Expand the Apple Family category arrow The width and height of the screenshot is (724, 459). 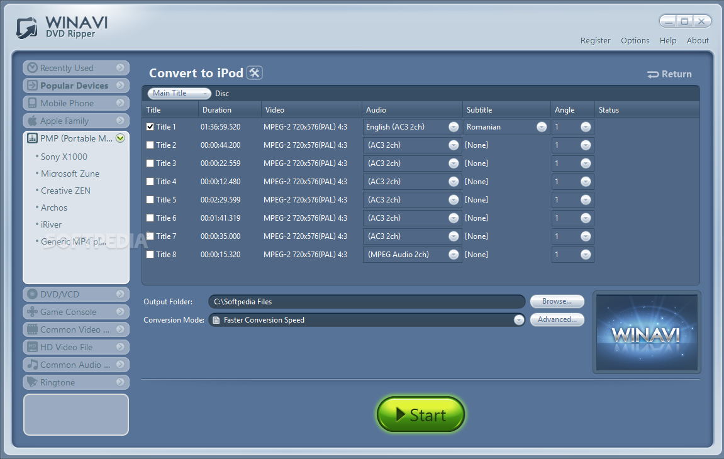[x=120, y=121]
